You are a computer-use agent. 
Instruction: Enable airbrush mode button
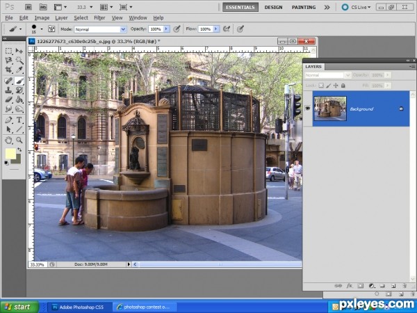click(x=227, y=29)
